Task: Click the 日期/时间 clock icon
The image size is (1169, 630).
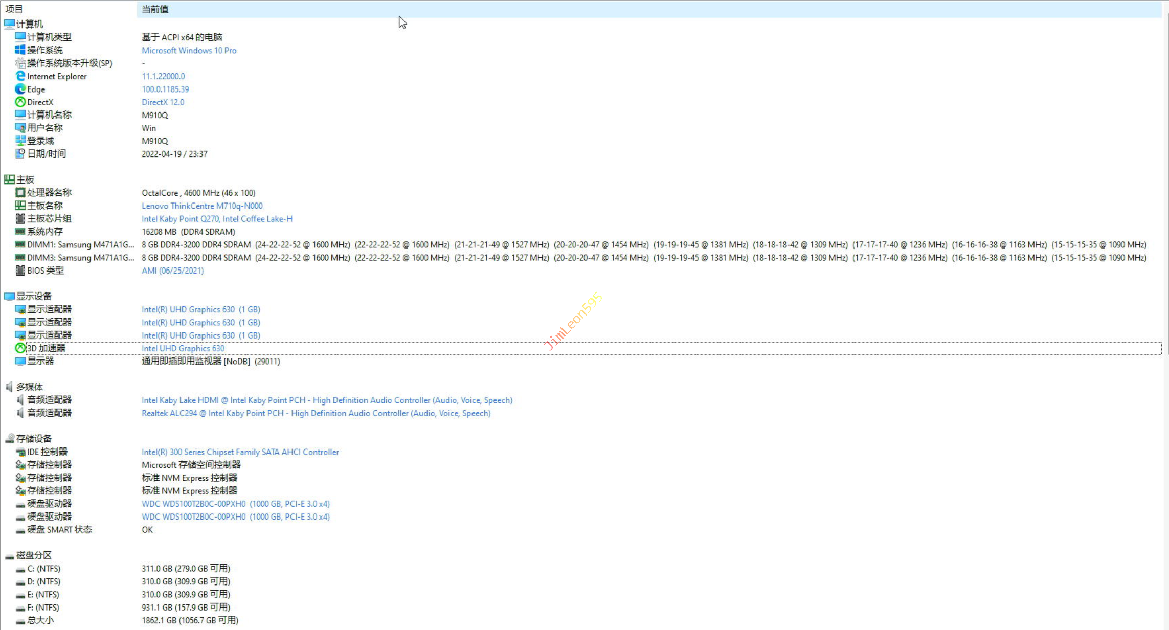Action: tap(20, 153)
